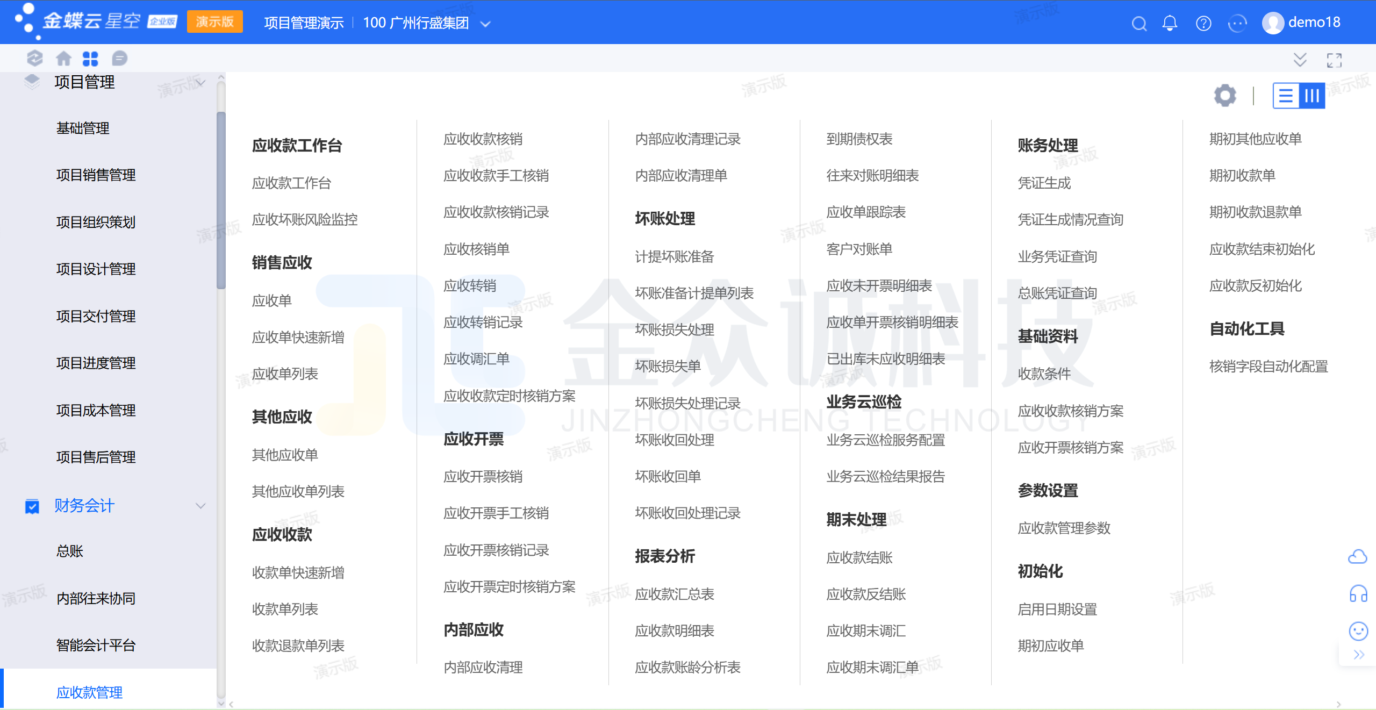
Task: Select 应收款管理 in the sidebar
Action: click(89, 692)
